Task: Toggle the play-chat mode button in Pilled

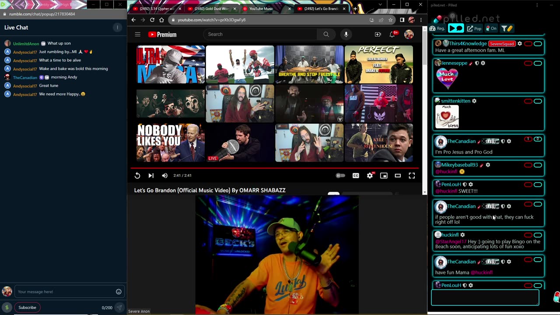Action: (456, 28)
